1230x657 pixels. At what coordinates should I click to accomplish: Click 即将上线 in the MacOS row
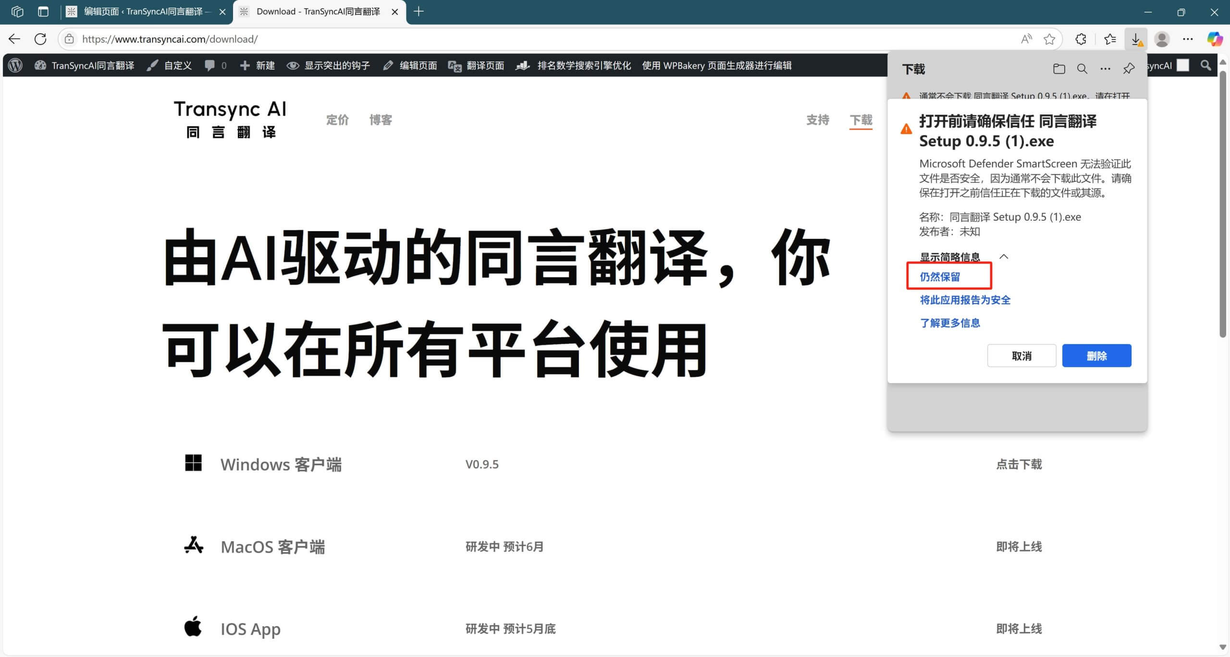[1019, 546]
